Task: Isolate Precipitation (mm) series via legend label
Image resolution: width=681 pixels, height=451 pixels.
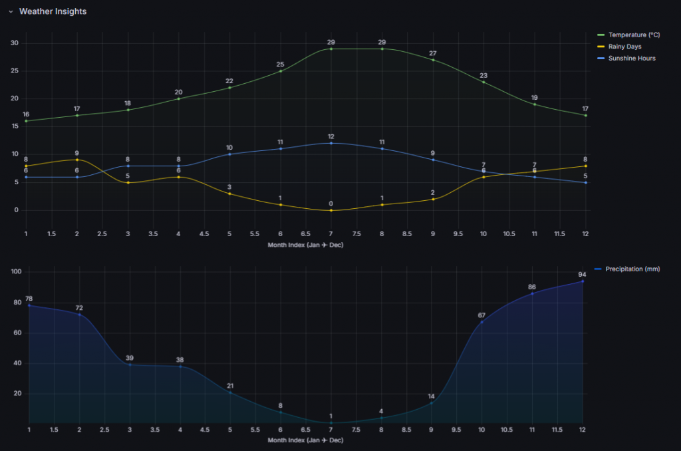Action: coord(632,269)
